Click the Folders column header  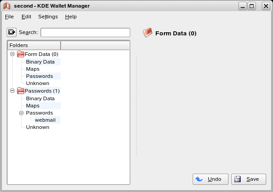pos(34,45)
